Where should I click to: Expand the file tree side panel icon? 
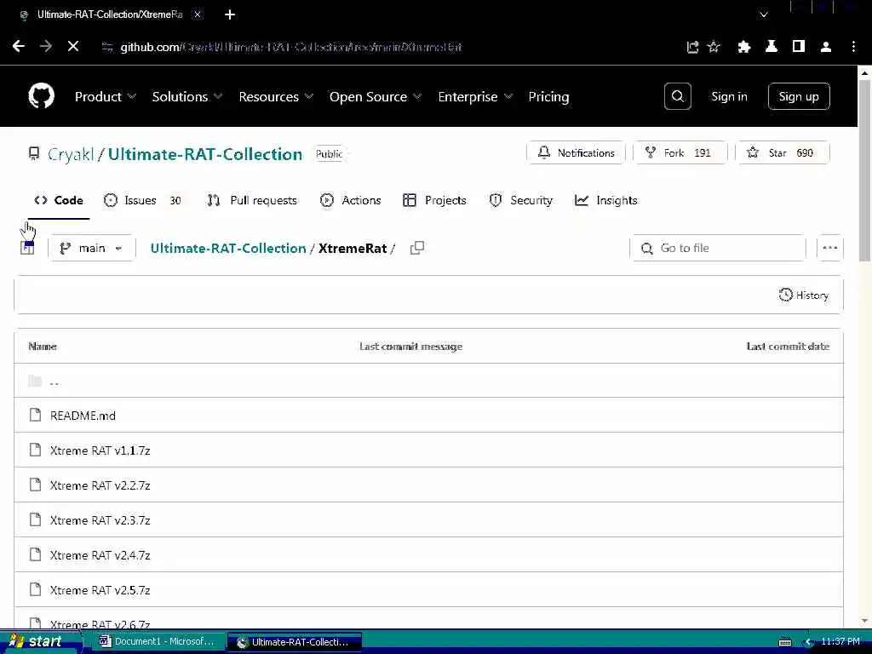[x=27, y=248]
